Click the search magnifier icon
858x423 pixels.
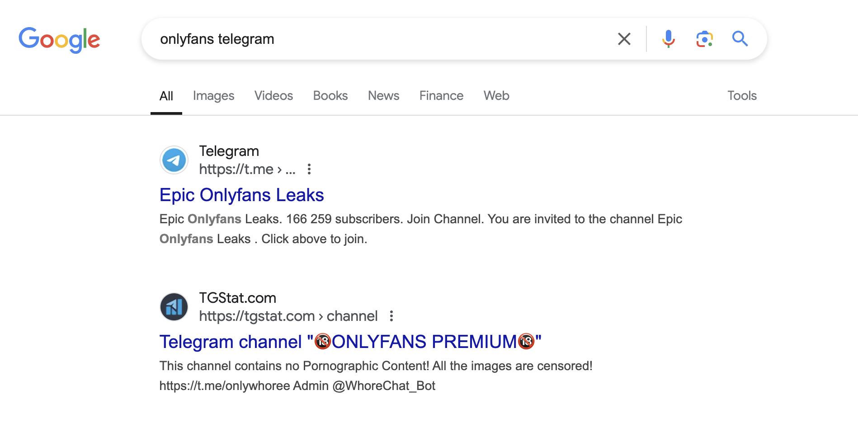click(x=740, y=39)
